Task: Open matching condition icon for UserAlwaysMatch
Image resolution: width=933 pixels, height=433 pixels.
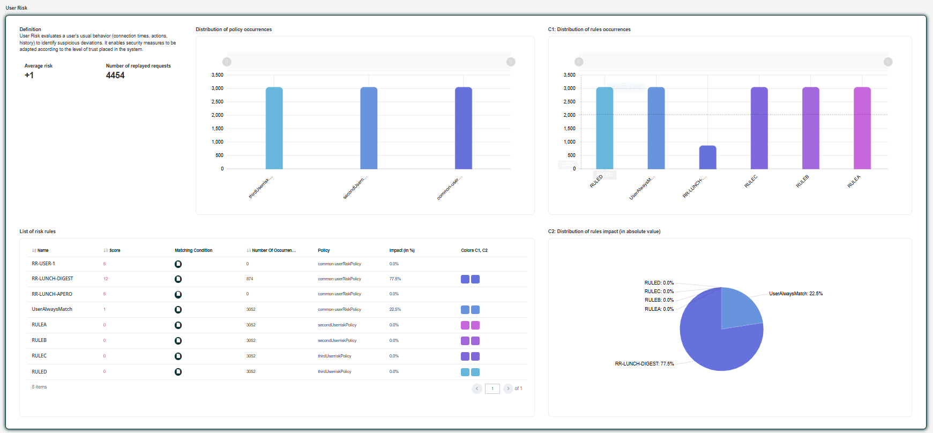Action: point(178,310)
